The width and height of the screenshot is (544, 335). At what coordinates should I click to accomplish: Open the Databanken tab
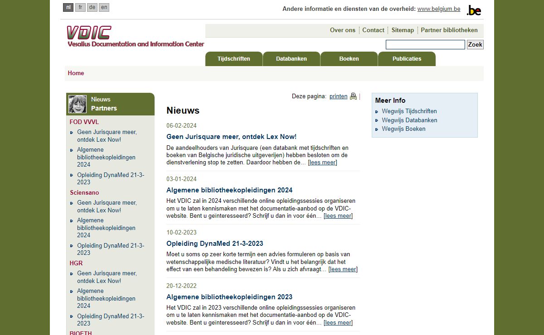pyautogui.click(x=291, y=59)
